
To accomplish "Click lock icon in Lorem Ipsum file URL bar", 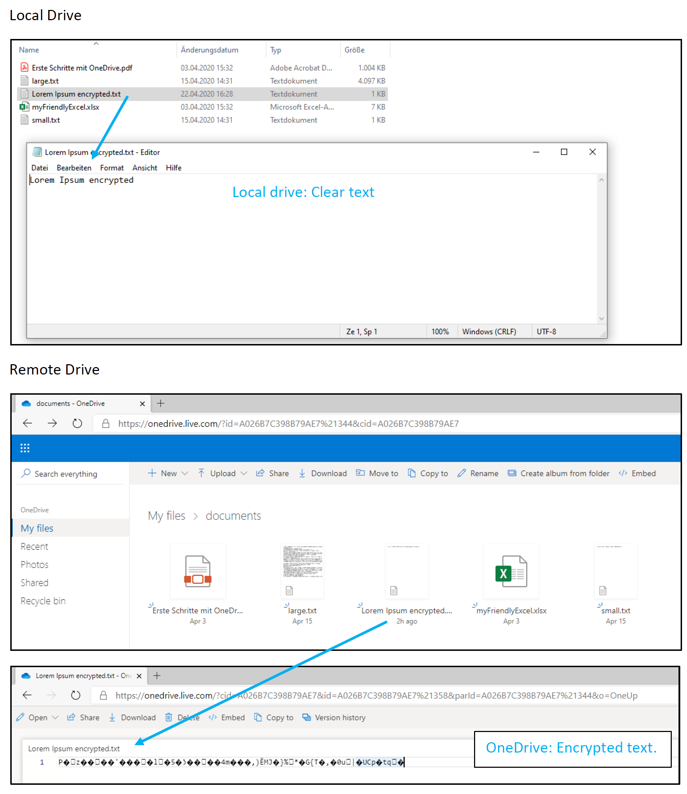I will tap(103, 695).
